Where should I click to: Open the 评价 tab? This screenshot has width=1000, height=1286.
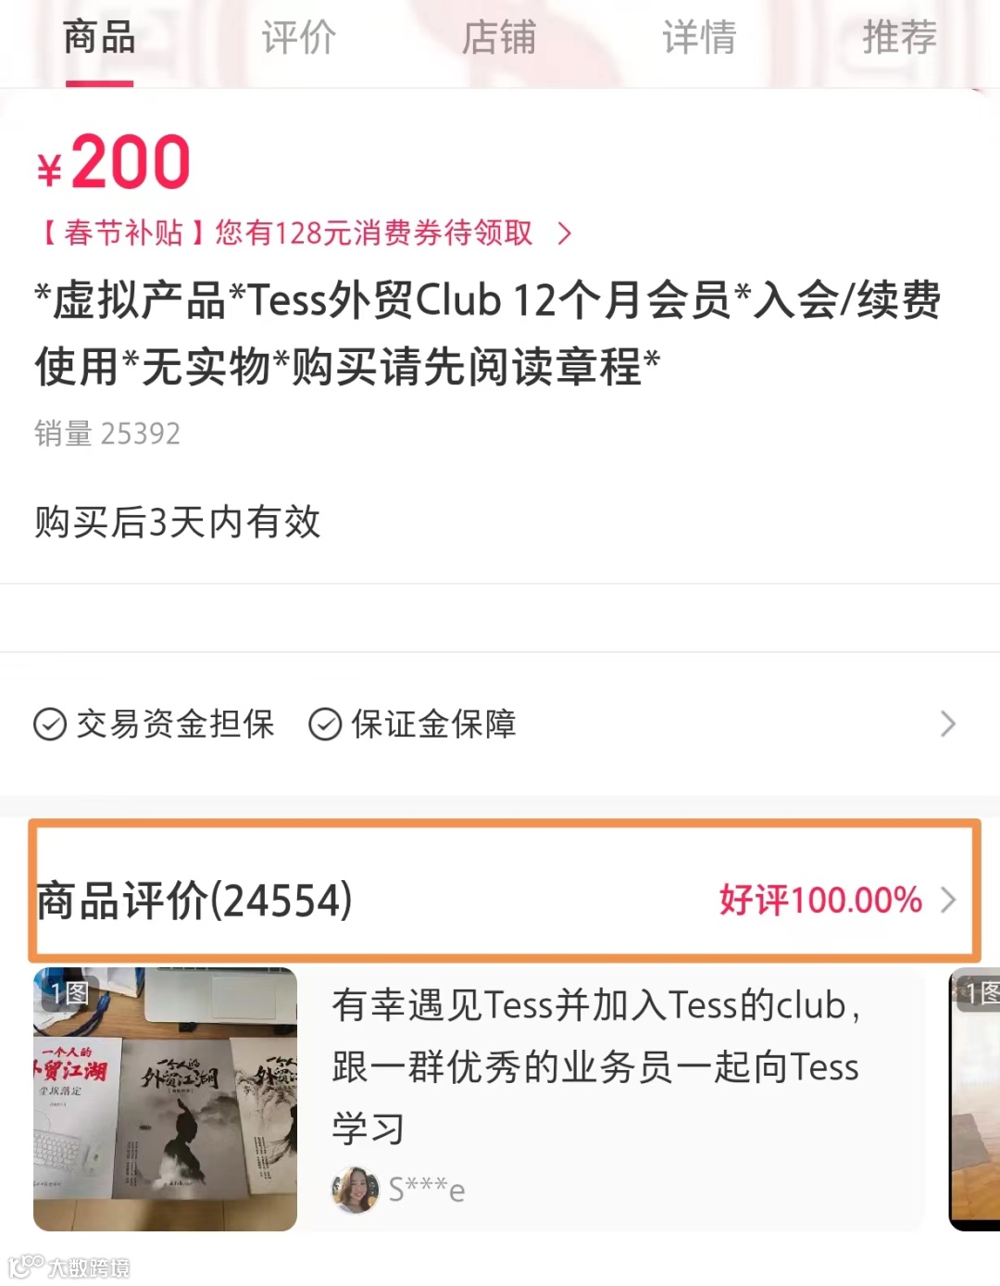tap(299, 39)
